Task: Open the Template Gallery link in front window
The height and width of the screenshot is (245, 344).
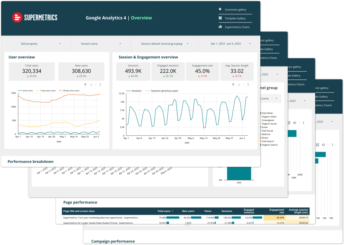Action: coord(235,18)
